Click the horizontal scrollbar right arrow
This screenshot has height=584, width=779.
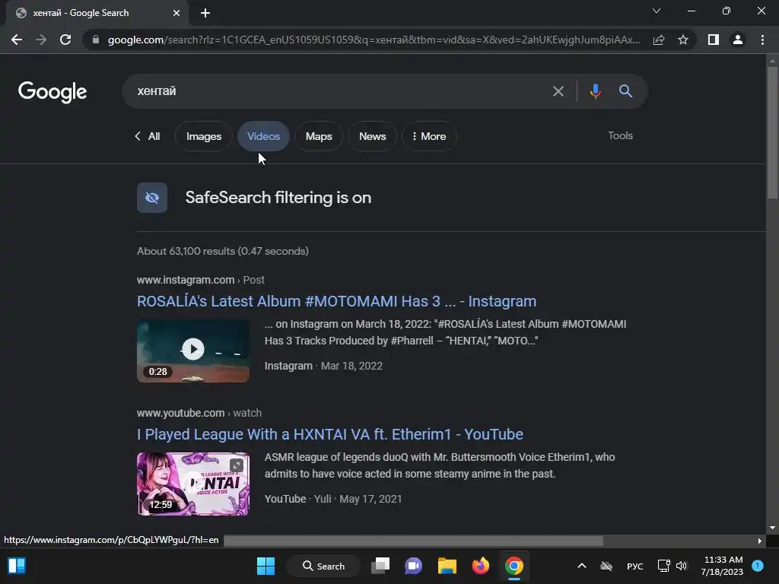click(760, 541)
